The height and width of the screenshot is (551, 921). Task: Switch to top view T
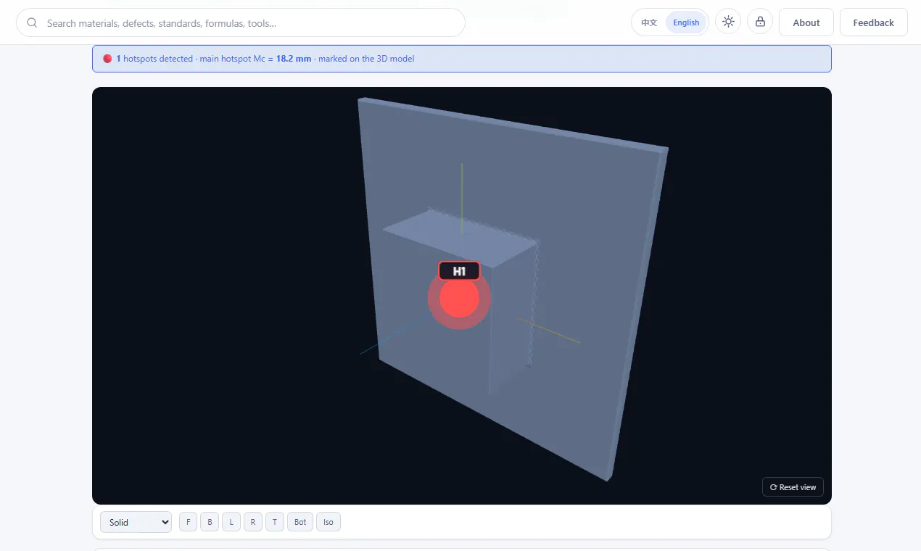(x=275, y=522)
